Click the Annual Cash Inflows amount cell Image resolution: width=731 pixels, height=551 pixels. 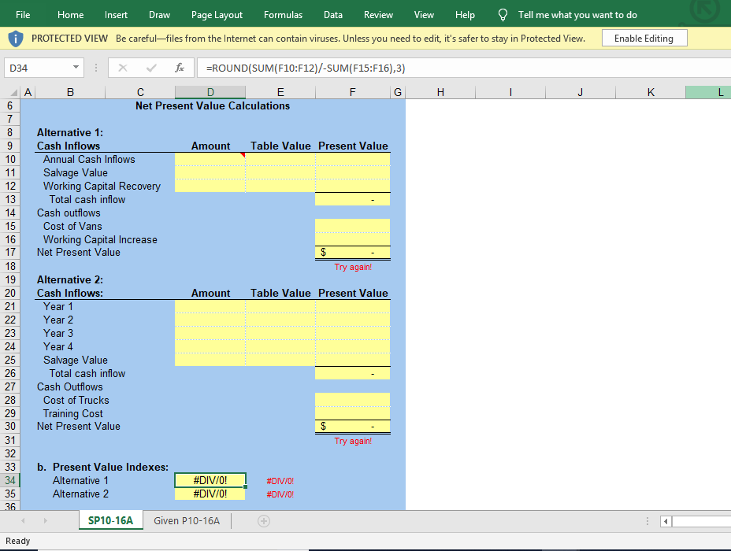tap(210, 159)
